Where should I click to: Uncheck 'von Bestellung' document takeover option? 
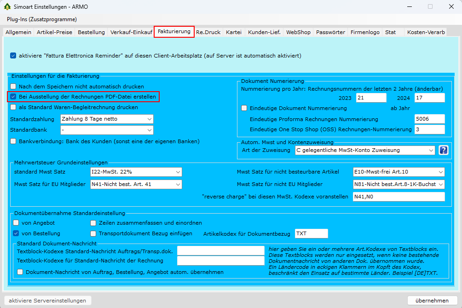pos(16,233)
